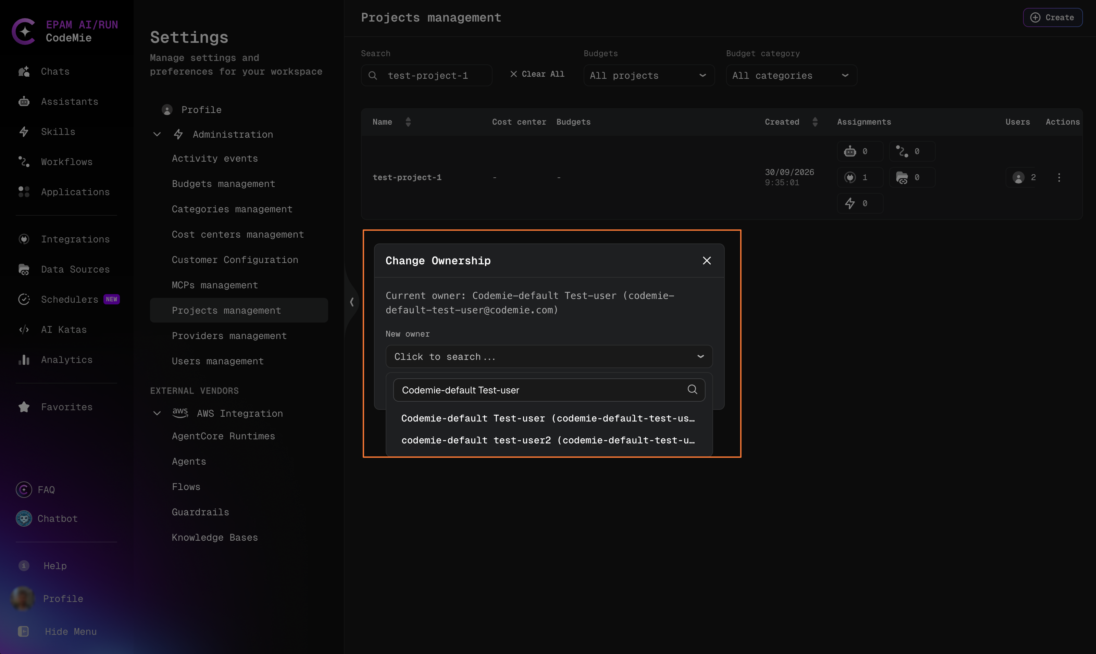Open the New owner Click to search dropdown

coord(549,356)
